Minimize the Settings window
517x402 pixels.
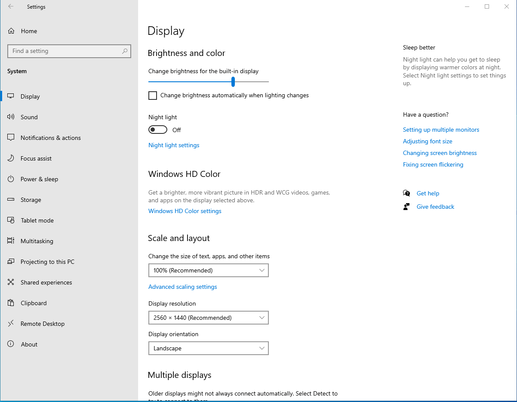pos(467,6)
